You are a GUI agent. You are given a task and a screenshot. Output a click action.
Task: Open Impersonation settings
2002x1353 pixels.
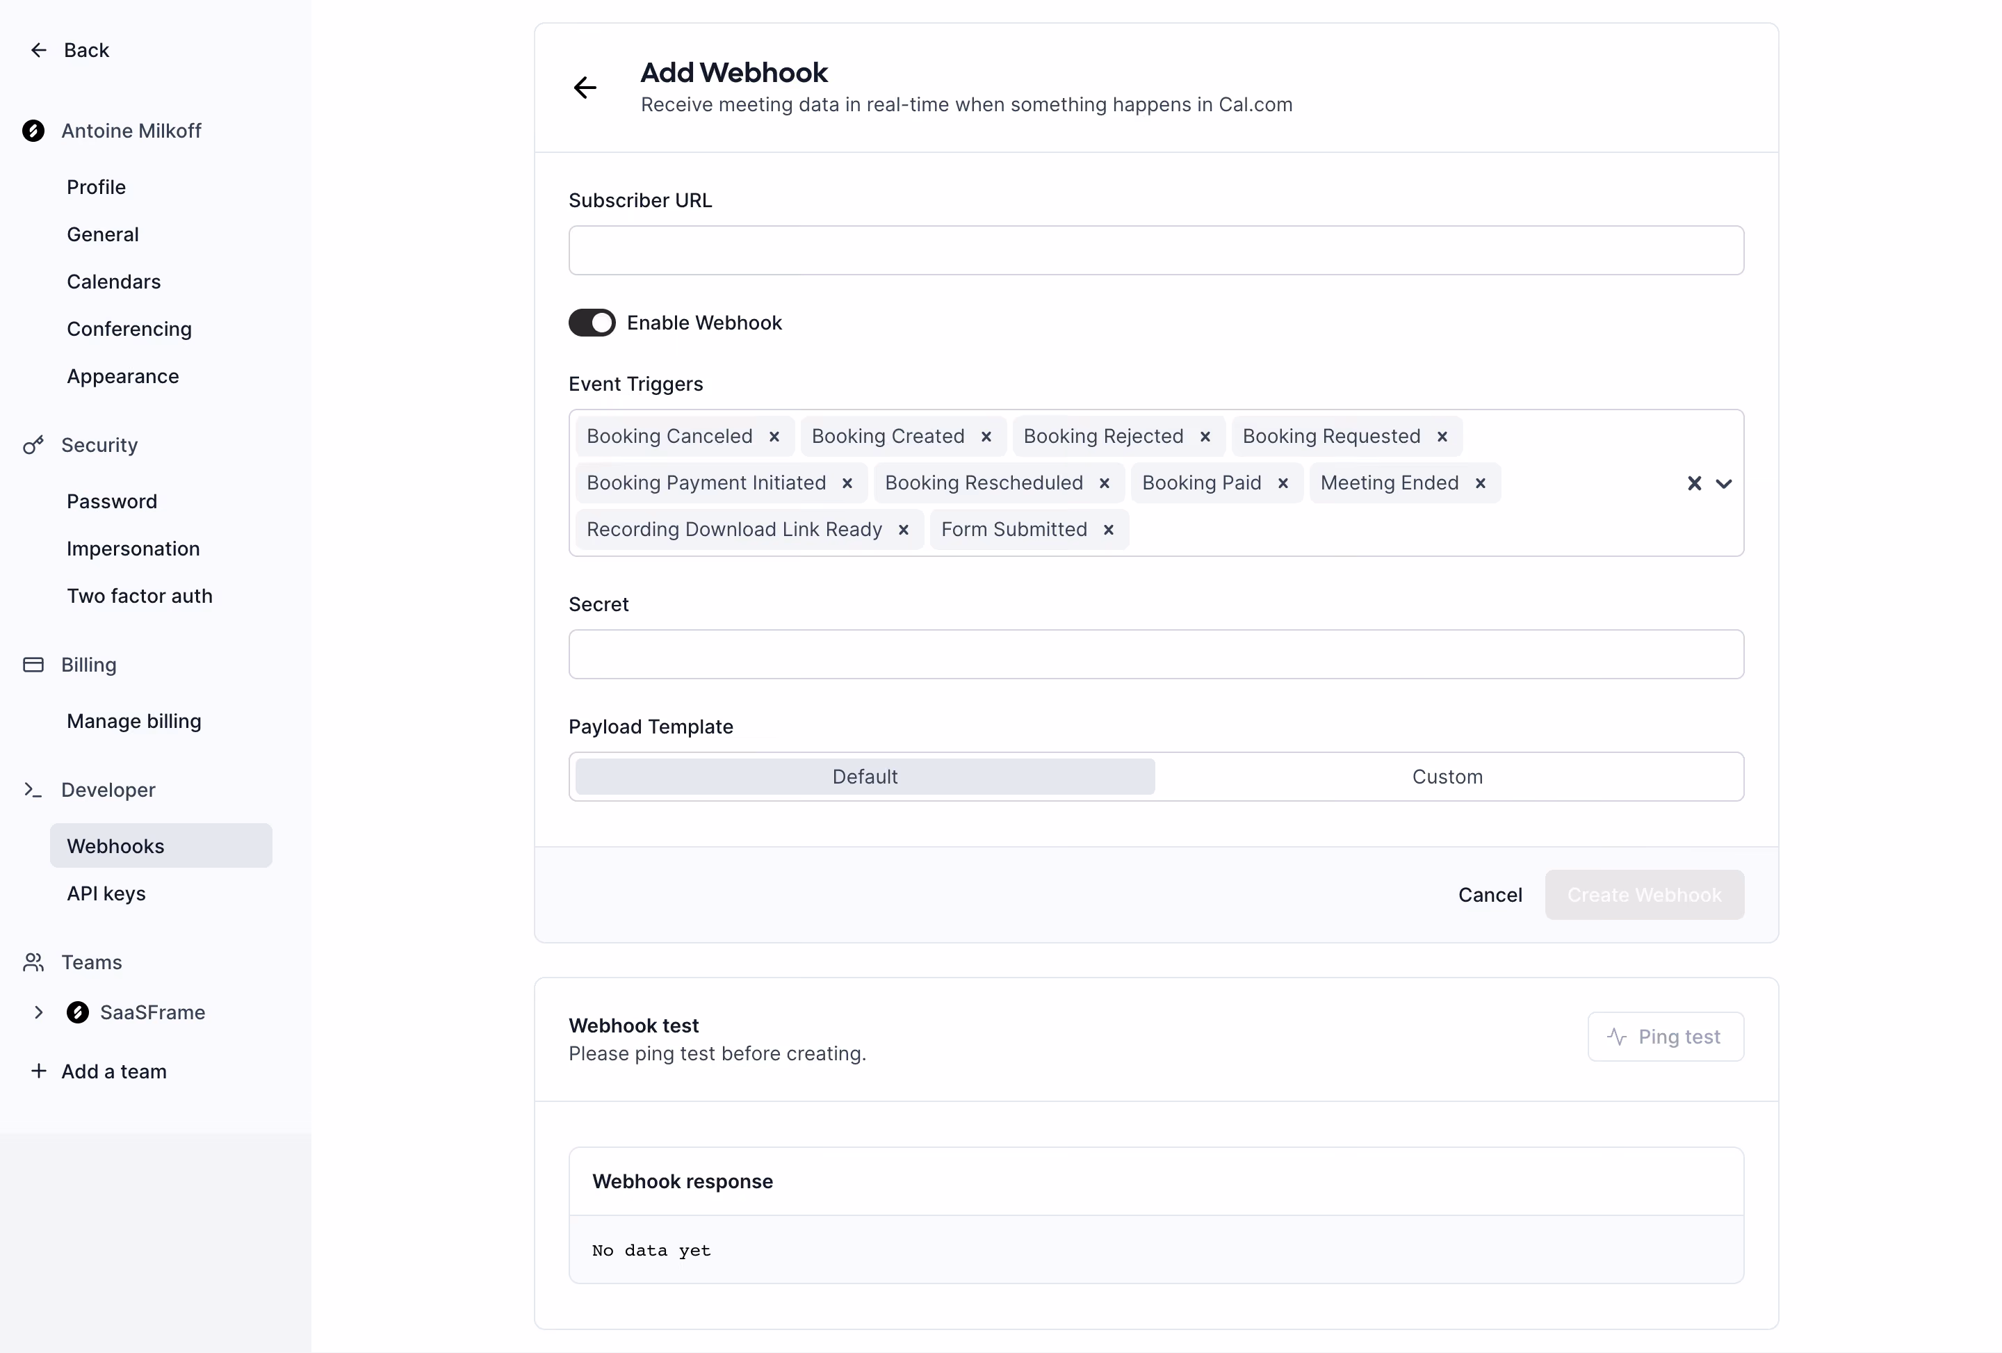pos(133,549)
